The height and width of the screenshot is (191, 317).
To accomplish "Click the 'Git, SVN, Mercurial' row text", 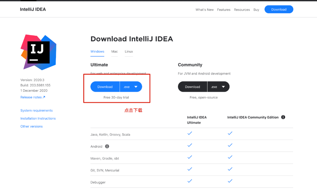I will [105, 170].
